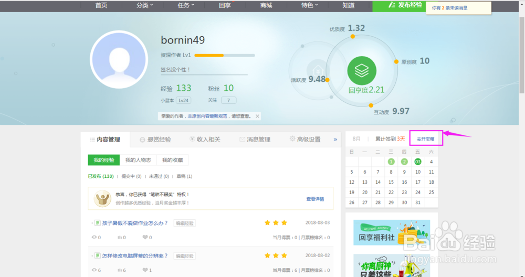Screen dimensions: 525x277
Task: Open the 商城 navigation item
Action: 266,5
